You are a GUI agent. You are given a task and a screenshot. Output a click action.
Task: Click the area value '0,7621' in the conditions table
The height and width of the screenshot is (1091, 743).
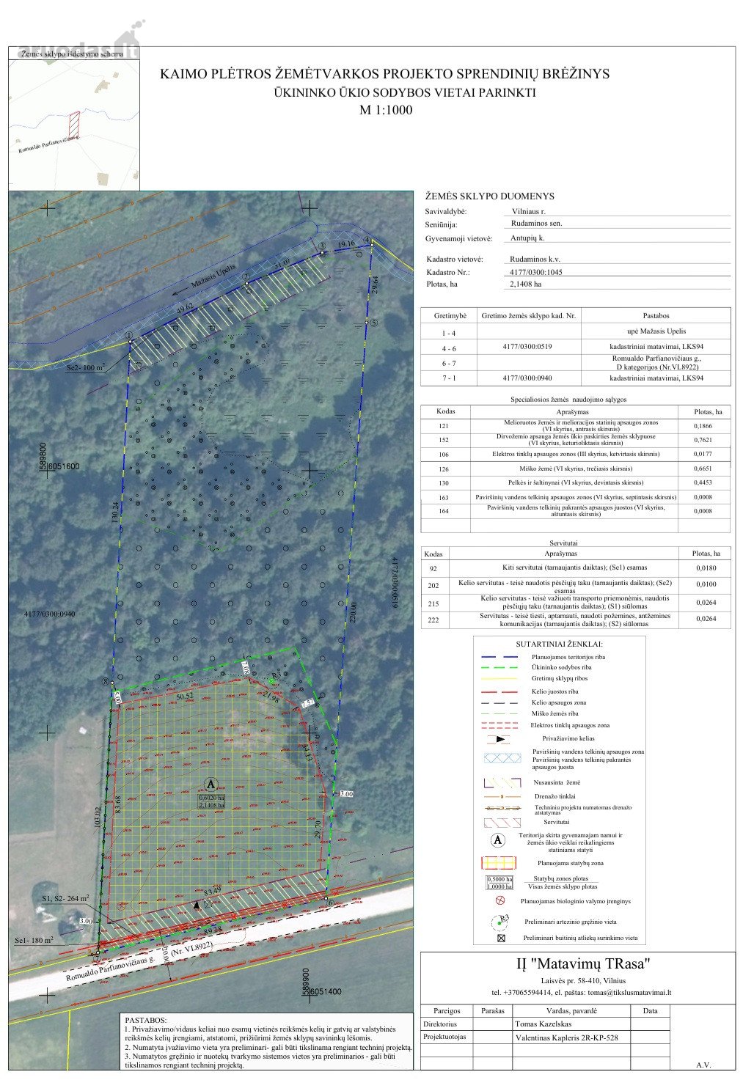703,440
